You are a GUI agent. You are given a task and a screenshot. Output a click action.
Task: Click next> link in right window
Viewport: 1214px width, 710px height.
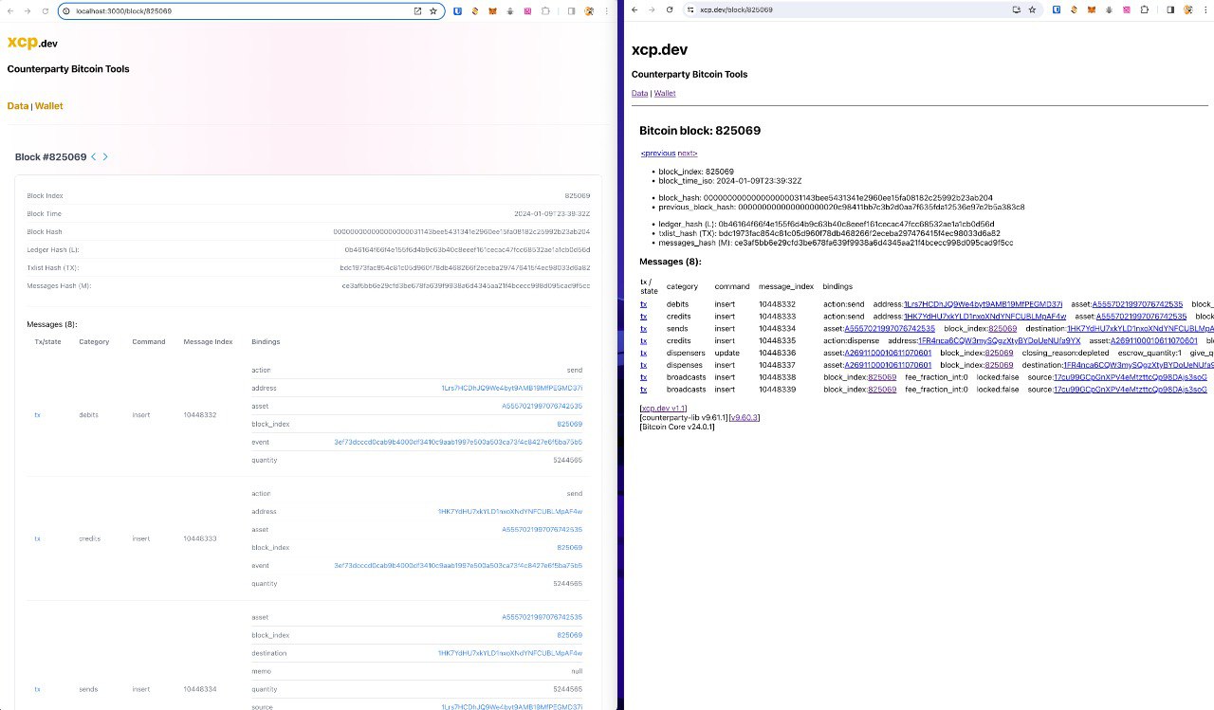point(688,153)
